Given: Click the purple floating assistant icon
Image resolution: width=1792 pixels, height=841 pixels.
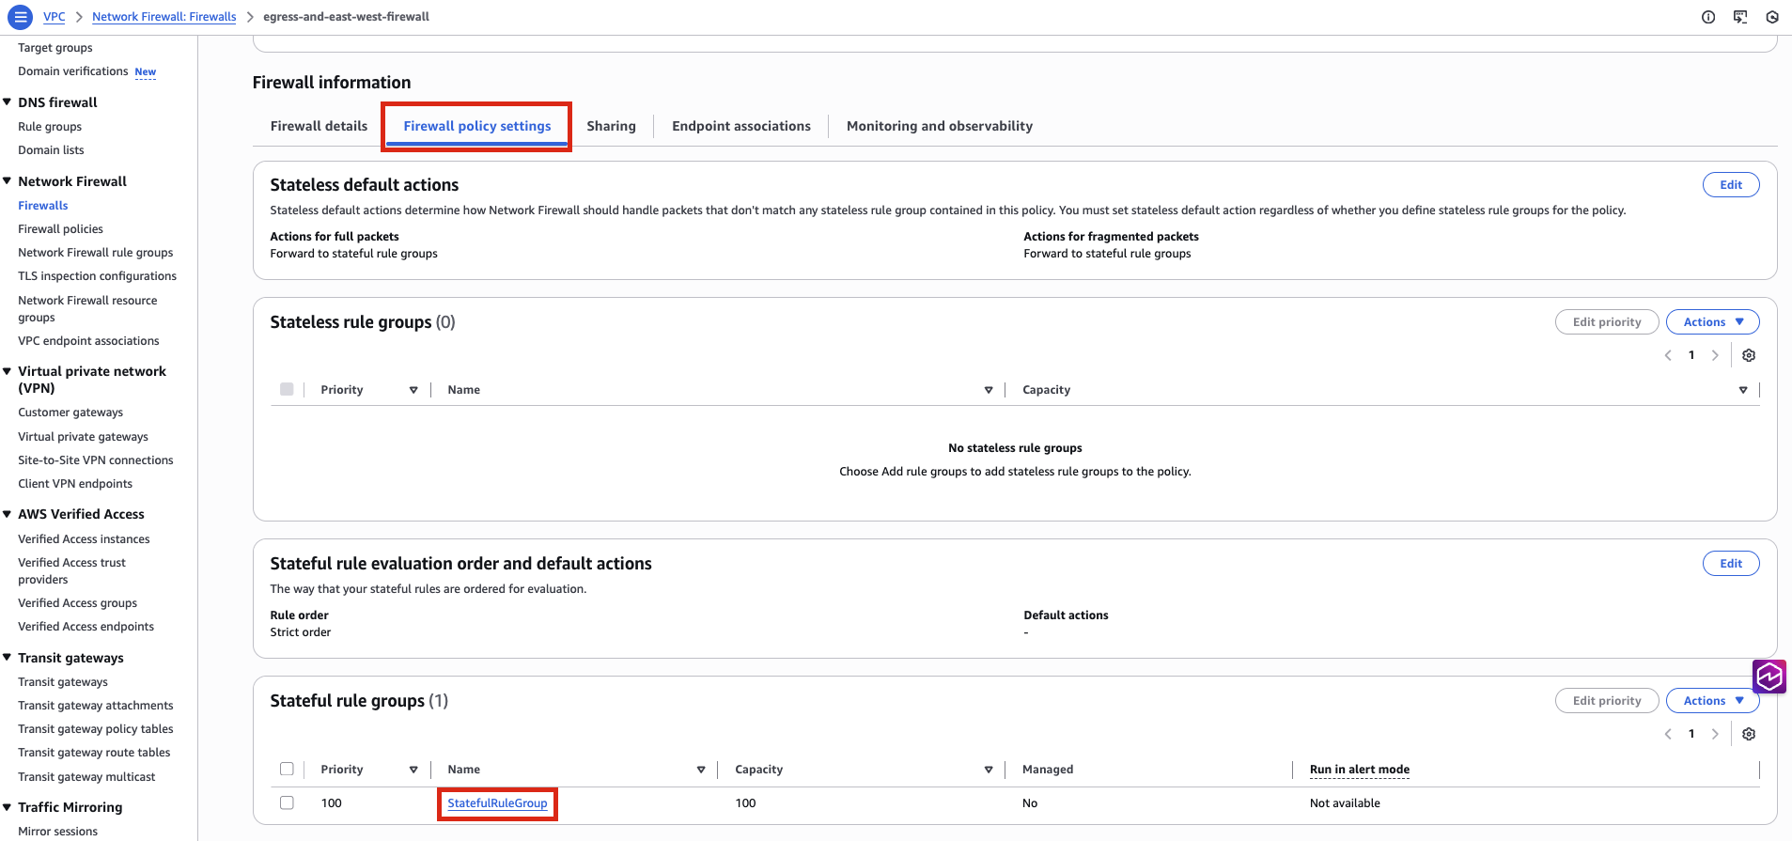Looking at the screenshot, I should (x=1769, y=676).
